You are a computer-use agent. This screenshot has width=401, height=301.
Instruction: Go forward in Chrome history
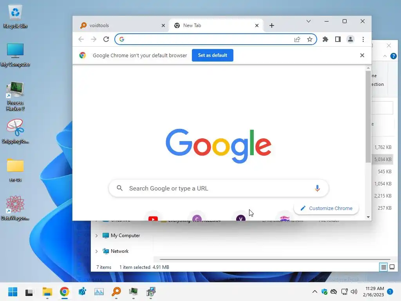[94, 39]
